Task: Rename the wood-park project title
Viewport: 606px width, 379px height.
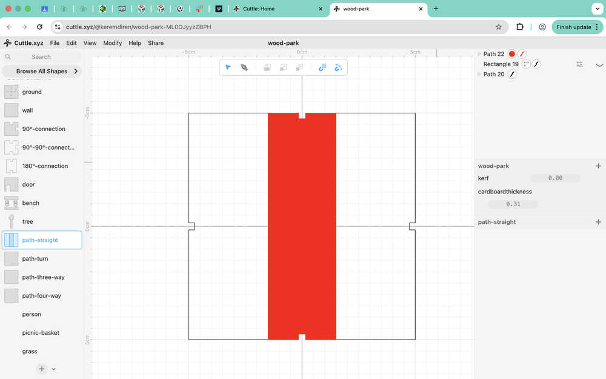Action: tap(283, 43)
